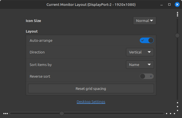Close the Current Monitor Layout window

click(x=177, y=4)
